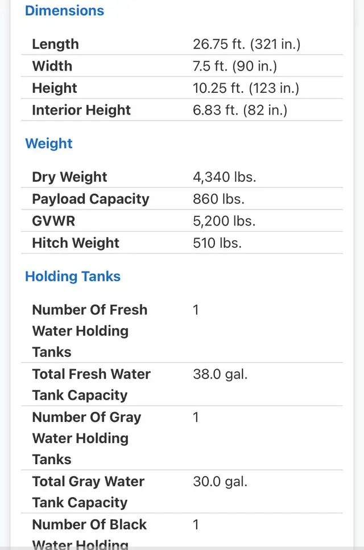Select the Length row label

pyautogui.click(x=55, y=44)
